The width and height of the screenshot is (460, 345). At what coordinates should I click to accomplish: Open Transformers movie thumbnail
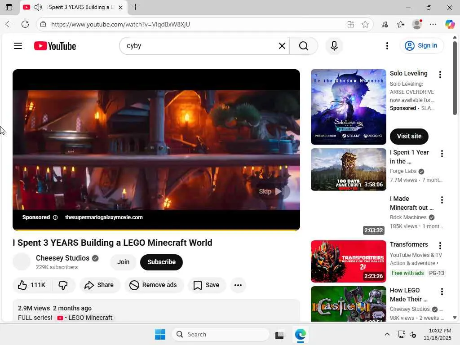[x=348, y=261]
